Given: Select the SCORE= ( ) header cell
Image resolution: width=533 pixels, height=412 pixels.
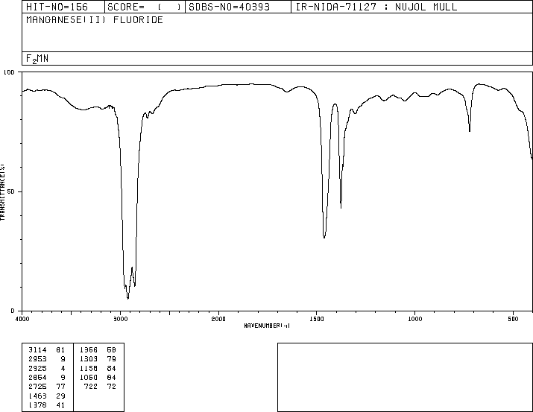Looking at the screenshot, I should [144, 7].
